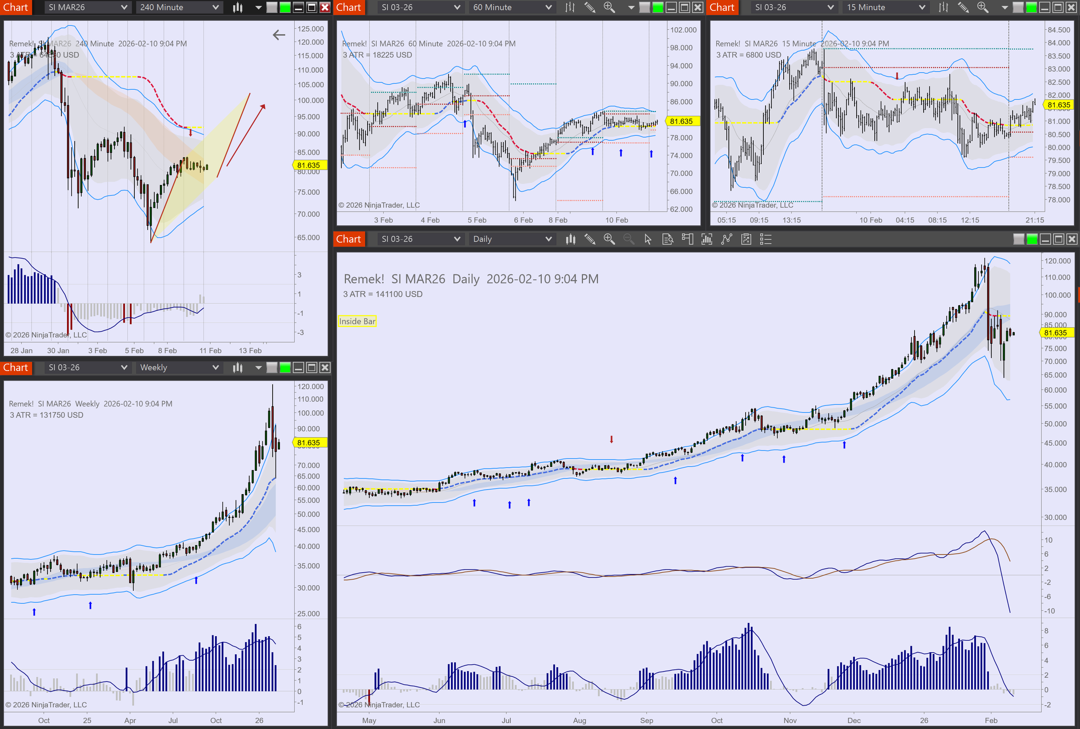Open properties list icon in Daily chart
The height and width of the screenshot is (729, 1080).
click(766, 239)
